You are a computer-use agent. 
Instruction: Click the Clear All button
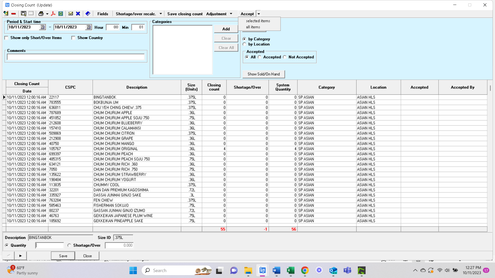pos(226,48)
